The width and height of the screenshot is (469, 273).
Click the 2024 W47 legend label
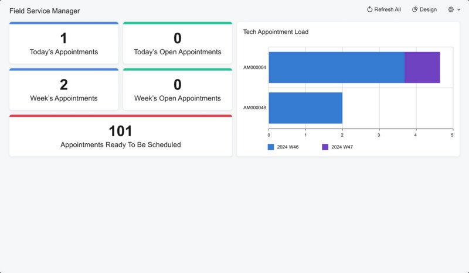point(342,147)
